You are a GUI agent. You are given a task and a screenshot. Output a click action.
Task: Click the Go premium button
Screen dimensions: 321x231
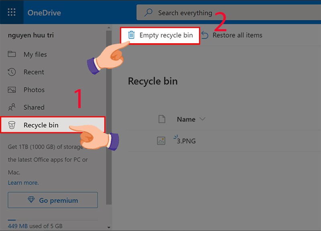(x=53, y=200)
